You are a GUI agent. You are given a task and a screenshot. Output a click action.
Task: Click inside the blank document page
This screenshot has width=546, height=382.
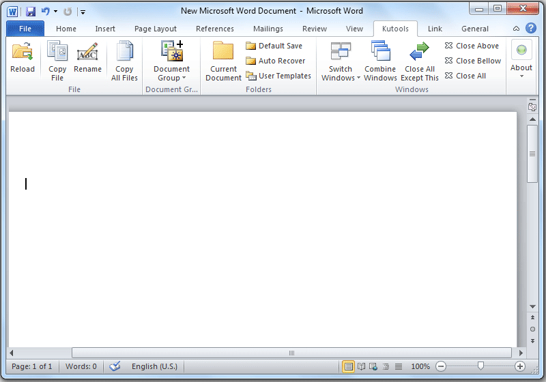[x=263, y=229]
